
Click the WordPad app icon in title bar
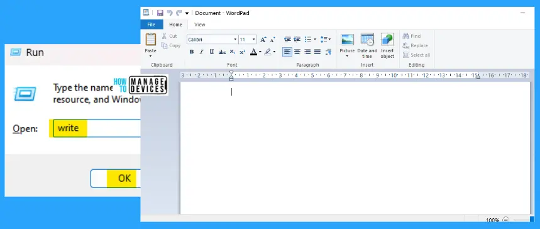[146, 13]
